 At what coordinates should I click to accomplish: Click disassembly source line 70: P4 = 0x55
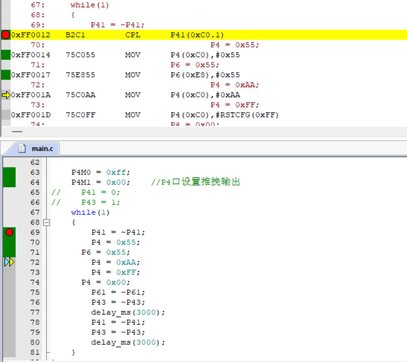click(x=234, y=45)
